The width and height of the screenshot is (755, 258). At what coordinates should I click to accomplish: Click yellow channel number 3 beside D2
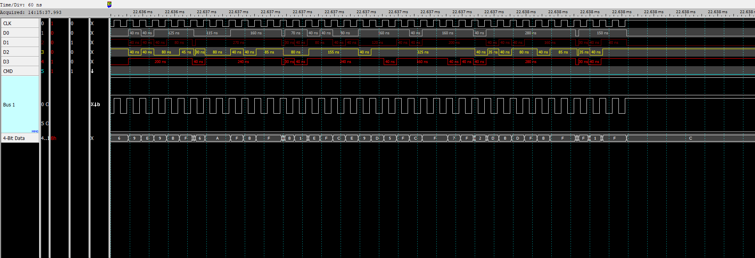tap(43, 52)
